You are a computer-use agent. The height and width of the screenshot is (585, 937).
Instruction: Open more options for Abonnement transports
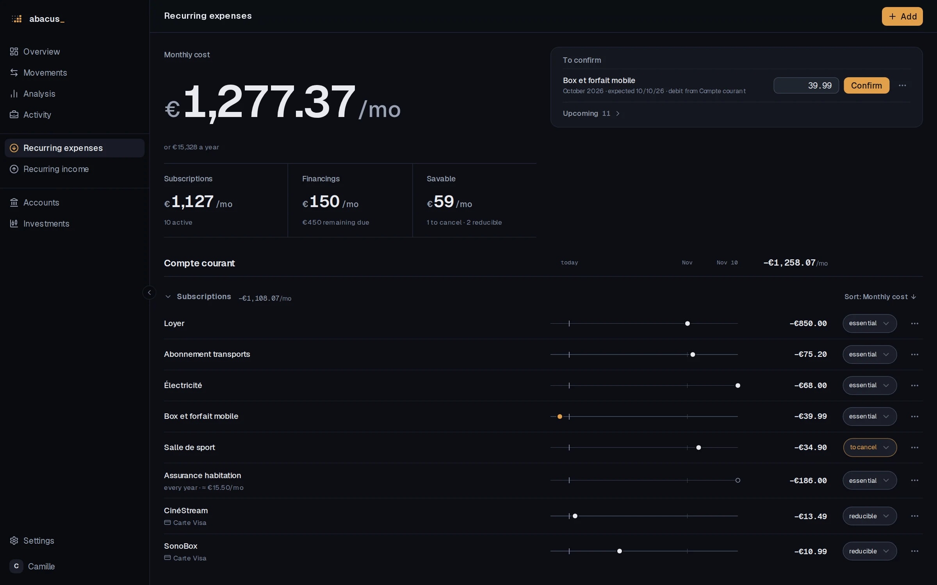(914, 355)
